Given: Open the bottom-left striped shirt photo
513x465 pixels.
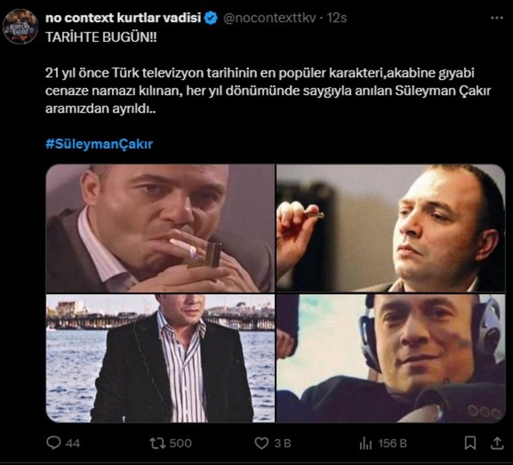Looking at the screenshot, I should click(159, 359).
